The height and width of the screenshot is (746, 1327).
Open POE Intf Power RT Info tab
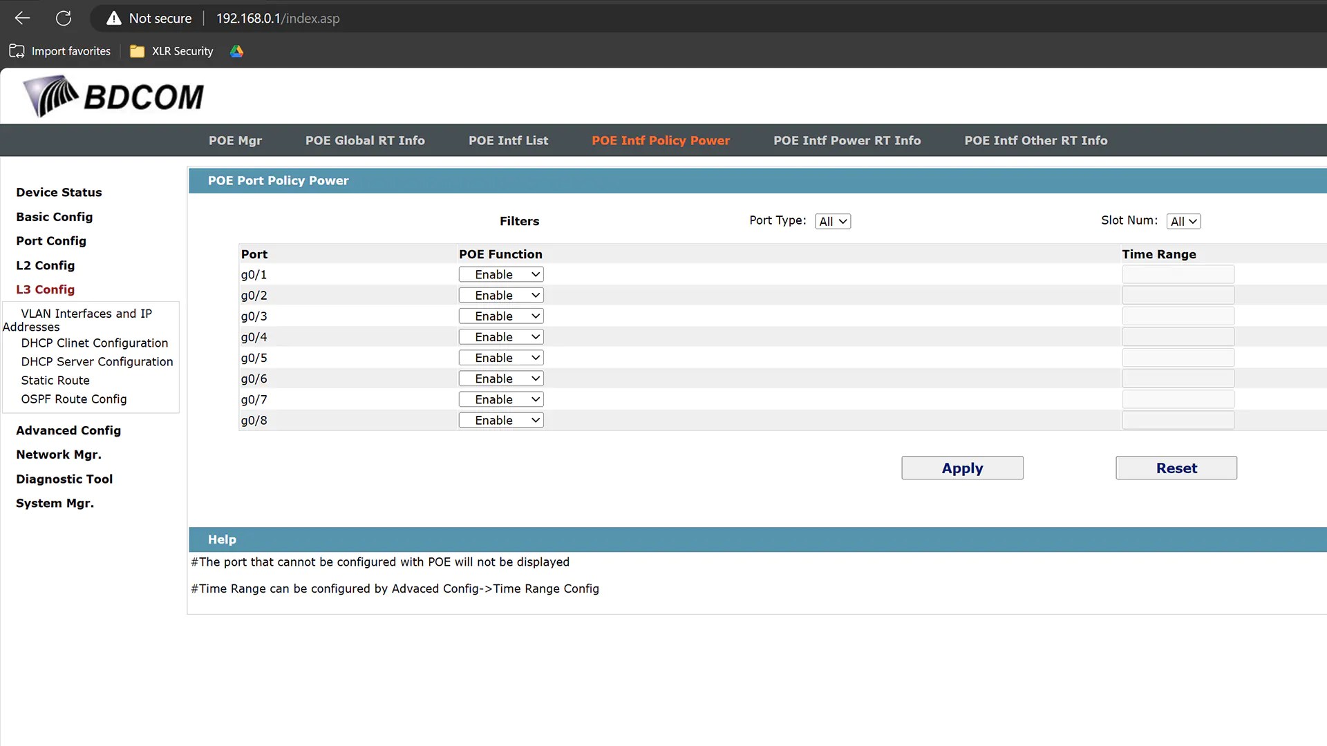847,141
